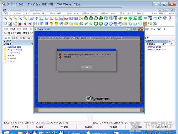
Task: Expand the x:\*.* path dropdown
Action: click(4, 41)
